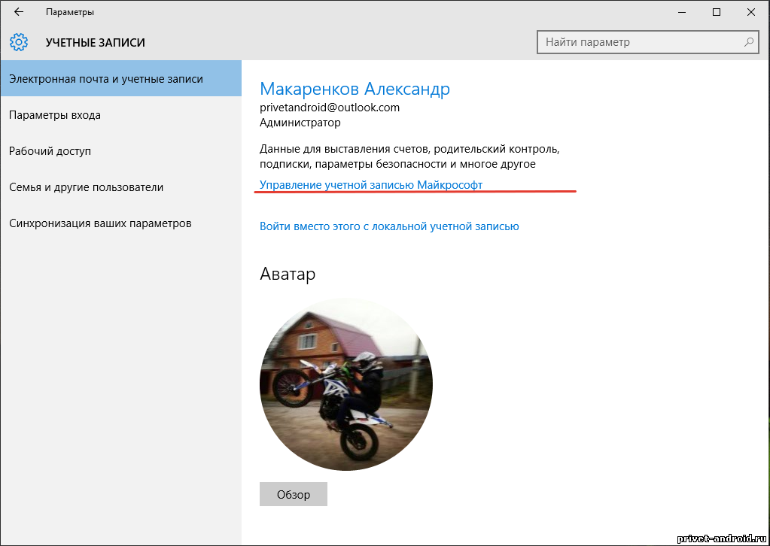Image resolution: width=770 pixels, height=546 pixels.
Task: Minimize the Параметры window
Action: [680, 12]
